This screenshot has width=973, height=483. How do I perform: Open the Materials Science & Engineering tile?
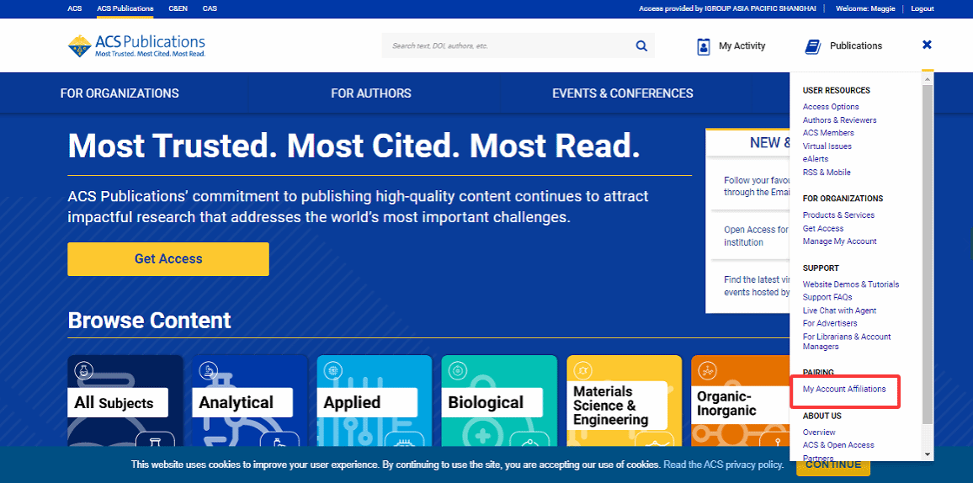tap(625, 401)
